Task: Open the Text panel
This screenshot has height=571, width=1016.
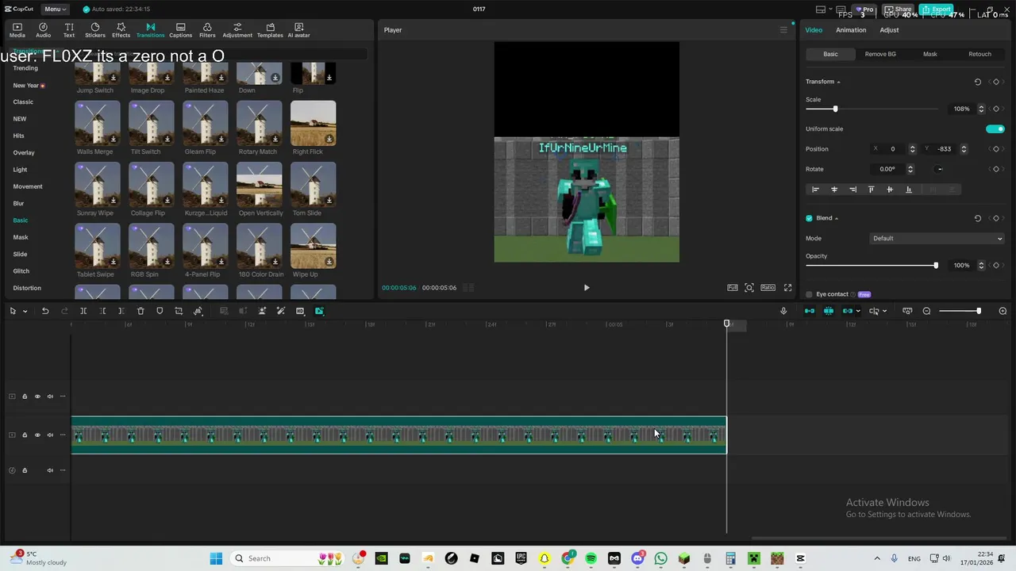Action: pos(69,30)
